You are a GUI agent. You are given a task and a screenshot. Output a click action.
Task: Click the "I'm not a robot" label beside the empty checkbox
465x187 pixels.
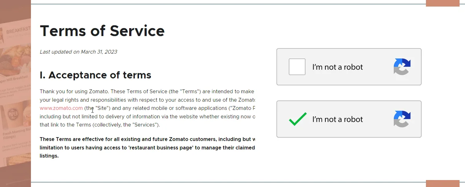(x=337, y=67)
